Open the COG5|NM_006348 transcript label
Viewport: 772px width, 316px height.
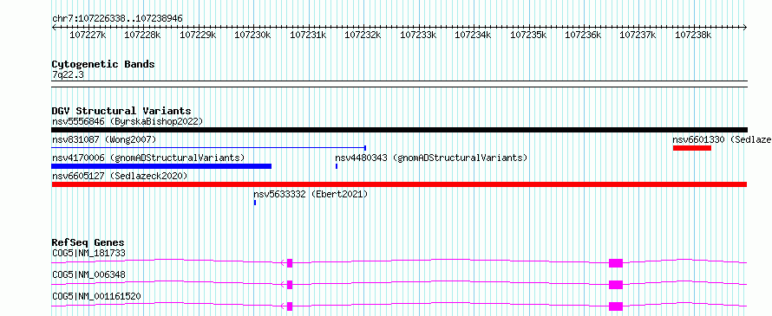[x=88, y=274]
